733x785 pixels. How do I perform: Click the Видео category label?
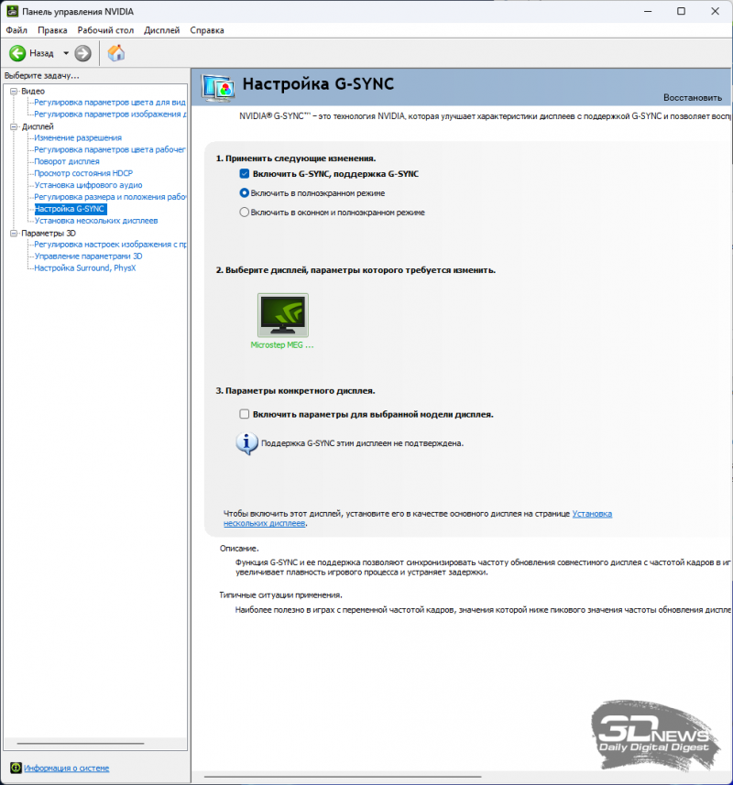point(33,91)
